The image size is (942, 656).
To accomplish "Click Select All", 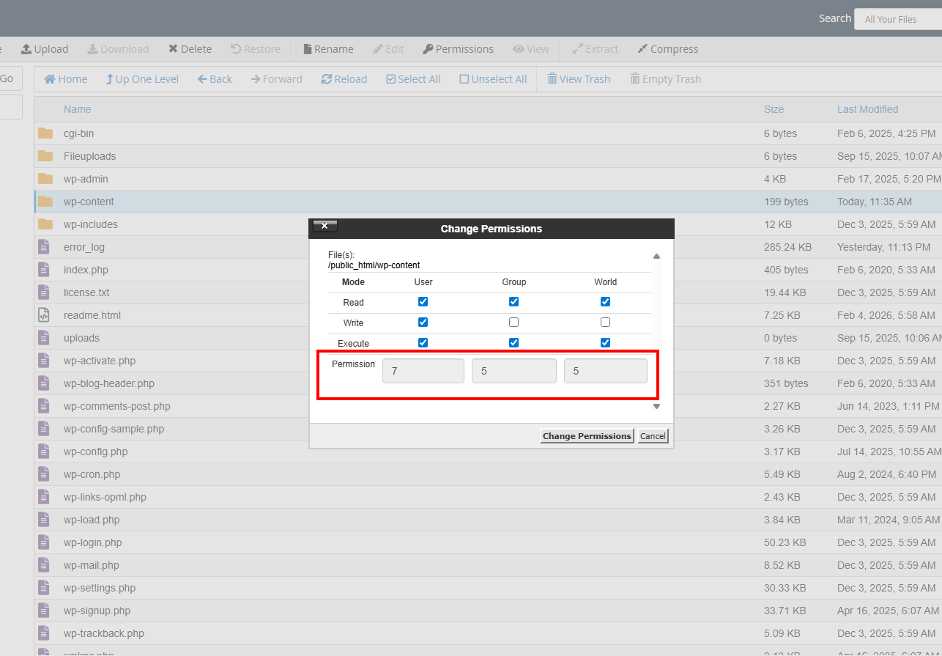I will pyautogui.click(x=413, y=79).
